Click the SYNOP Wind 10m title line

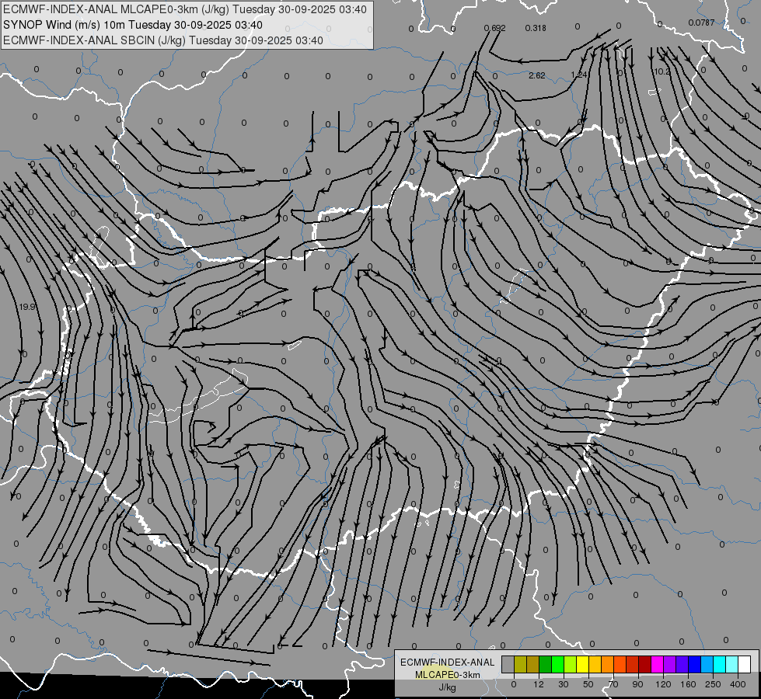pos(133,25)
